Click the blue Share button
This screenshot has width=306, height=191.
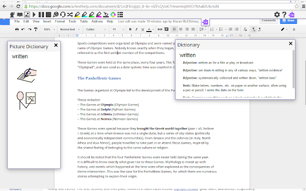pyautogui.click(x=288, y=21)
